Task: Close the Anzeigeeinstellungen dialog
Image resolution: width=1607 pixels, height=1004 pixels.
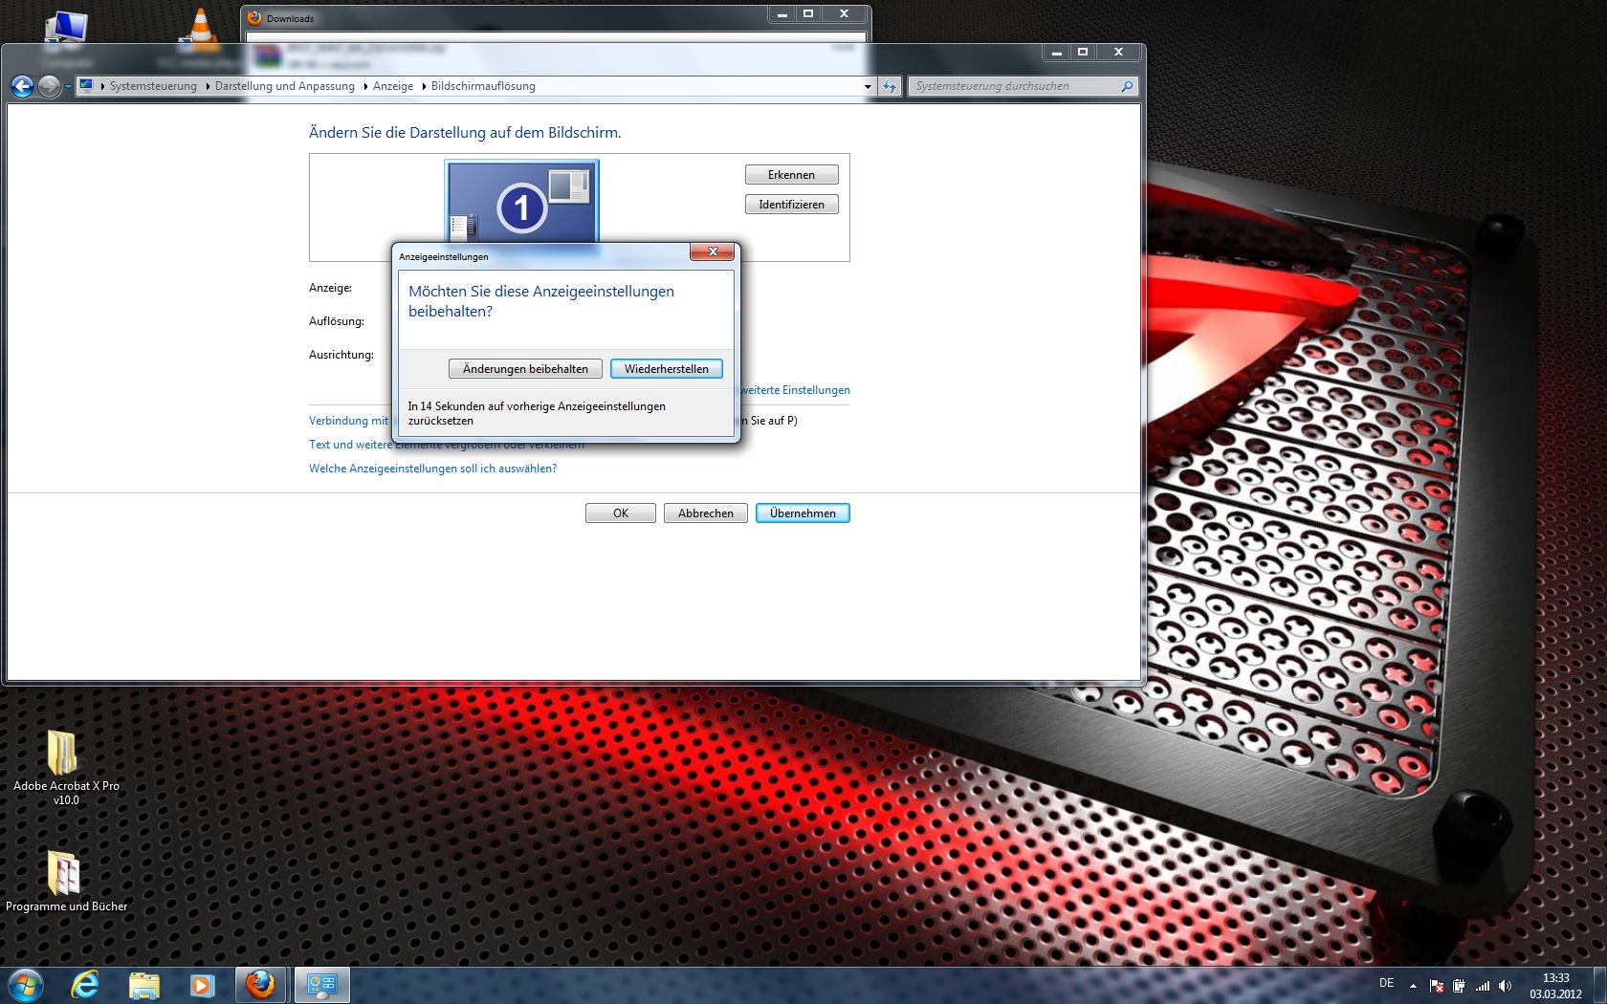Action: point(713,251)
